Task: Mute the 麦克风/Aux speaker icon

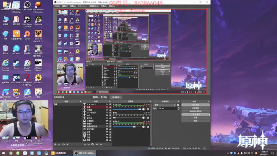Action: [144, 109]
